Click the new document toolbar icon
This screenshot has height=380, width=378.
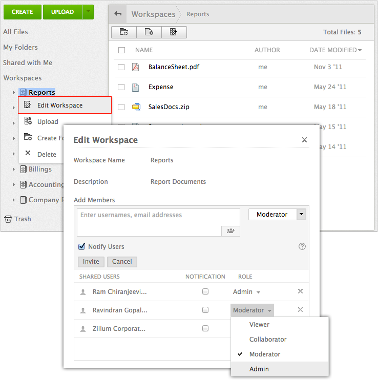pyautogui.click(x=149, y=32)
